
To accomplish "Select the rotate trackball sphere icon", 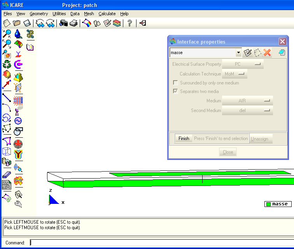I will click(7, 74).
